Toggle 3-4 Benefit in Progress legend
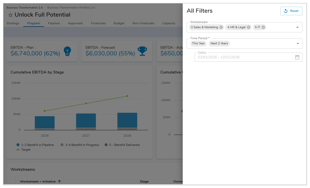The height and width of the screenshot is (188, 310). 62,145
